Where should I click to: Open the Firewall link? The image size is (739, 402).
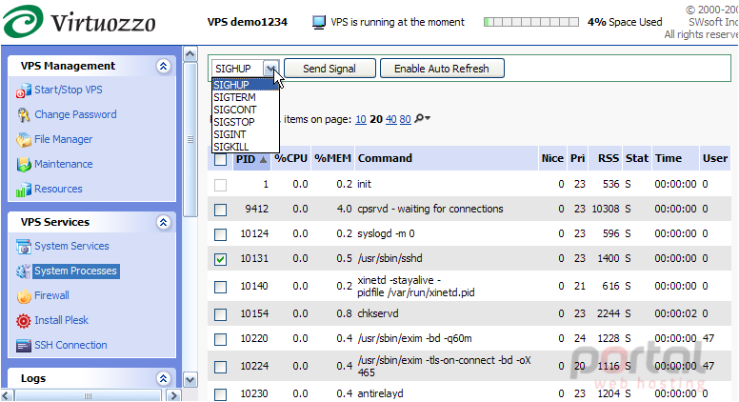pyautogui.click(x=51, y=295)
